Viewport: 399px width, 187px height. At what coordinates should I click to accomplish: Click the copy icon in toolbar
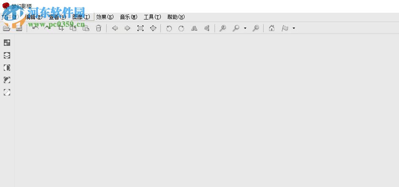pyautogui.click(x=73, y=28)
